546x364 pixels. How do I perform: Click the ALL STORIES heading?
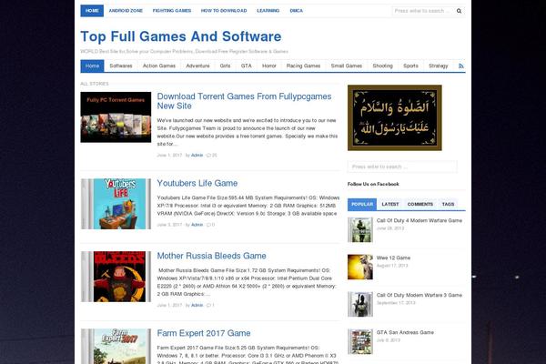tap(95, 84)
